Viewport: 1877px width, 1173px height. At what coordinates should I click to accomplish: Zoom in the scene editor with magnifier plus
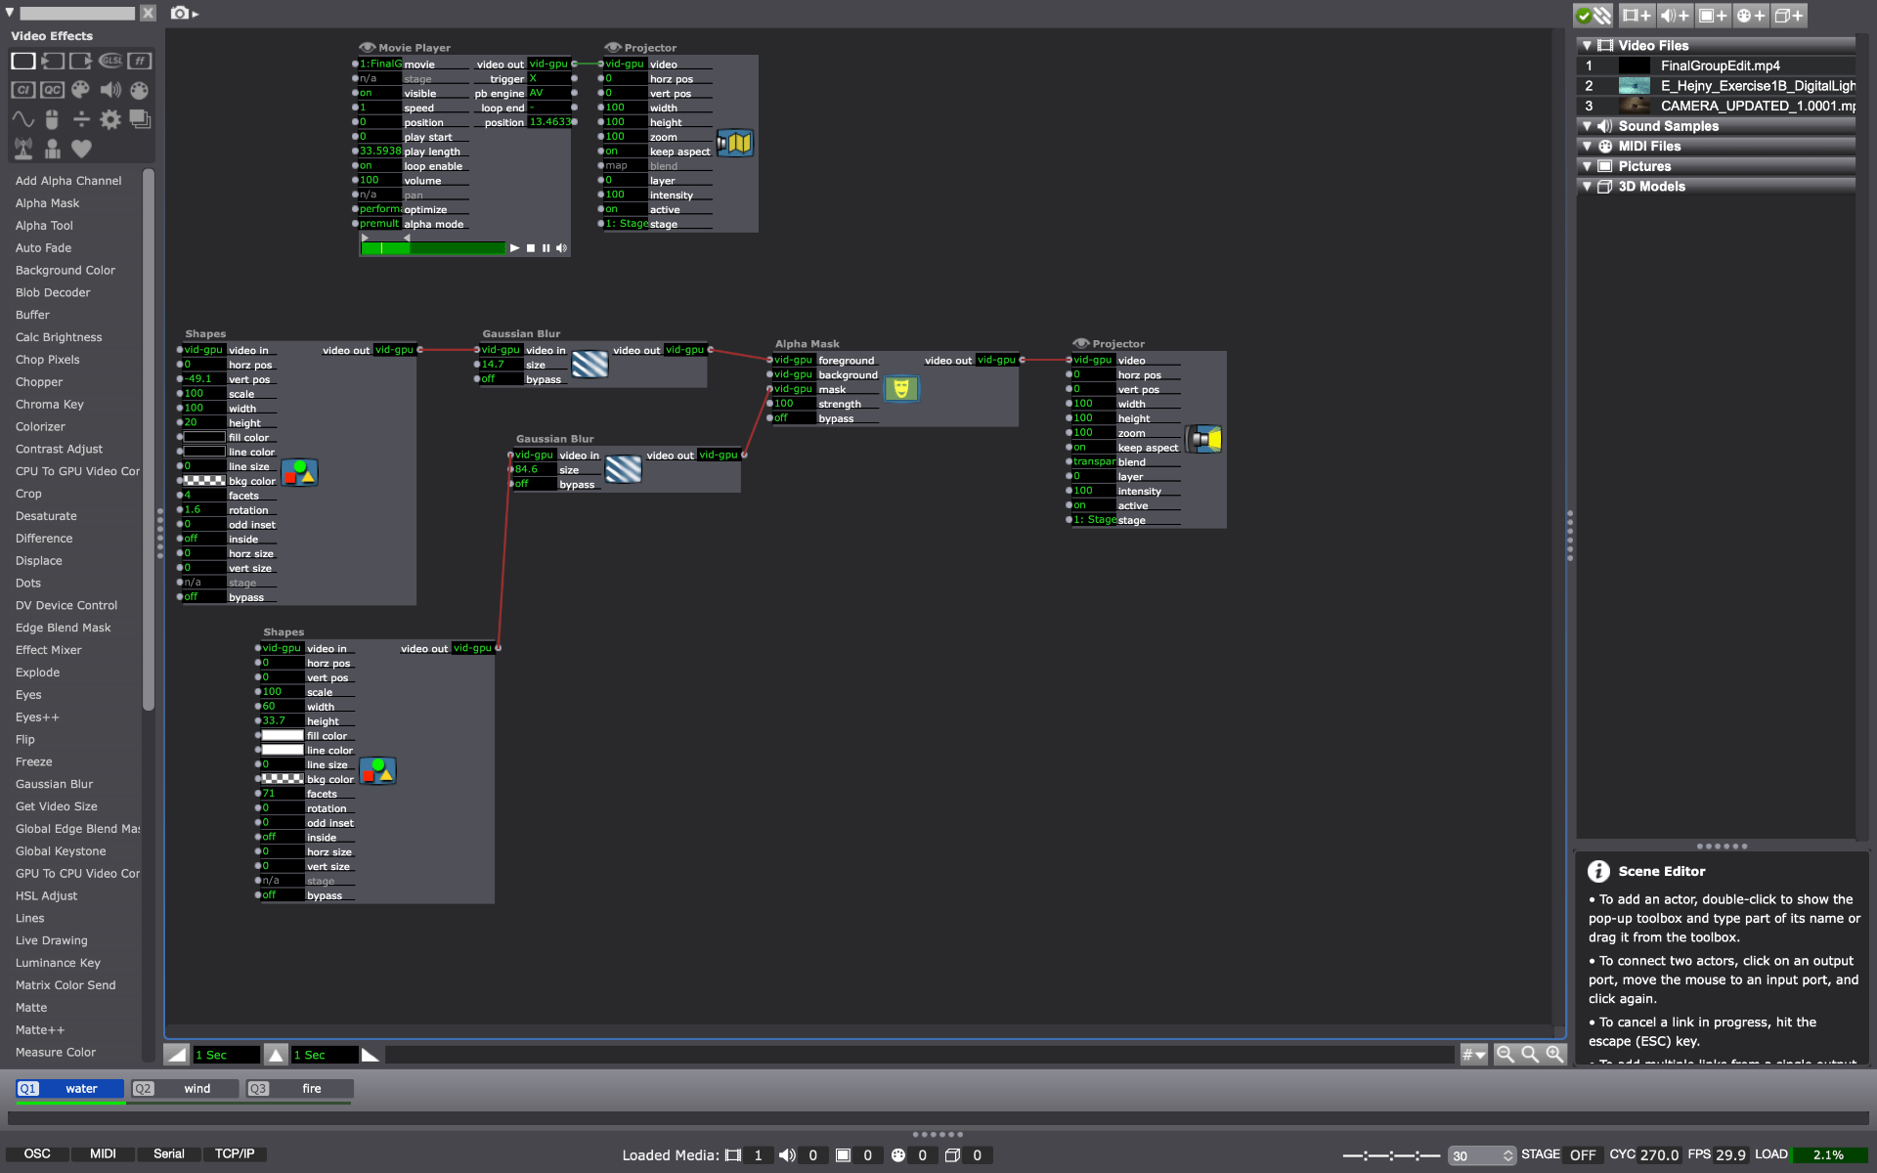[1554, 1054]
